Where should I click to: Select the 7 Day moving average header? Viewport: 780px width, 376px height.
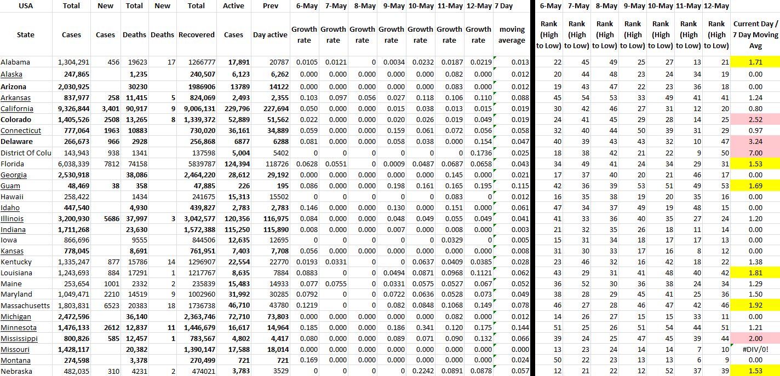tap(512, 34)
